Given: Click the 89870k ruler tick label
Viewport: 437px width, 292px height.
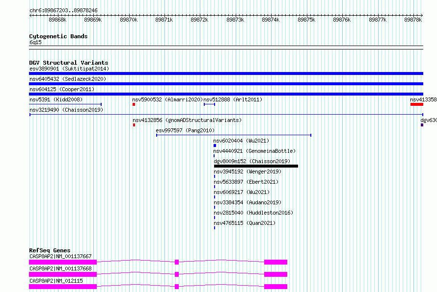Looking at the screenshot, I should pos(129,20).
